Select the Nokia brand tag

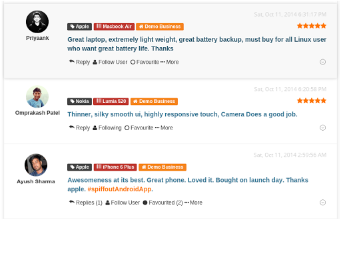click(79, 102)
